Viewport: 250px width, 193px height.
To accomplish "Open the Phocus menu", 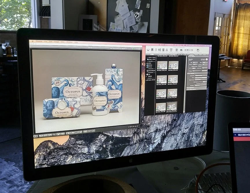I will pyautogui.click(x=39, y=41).
